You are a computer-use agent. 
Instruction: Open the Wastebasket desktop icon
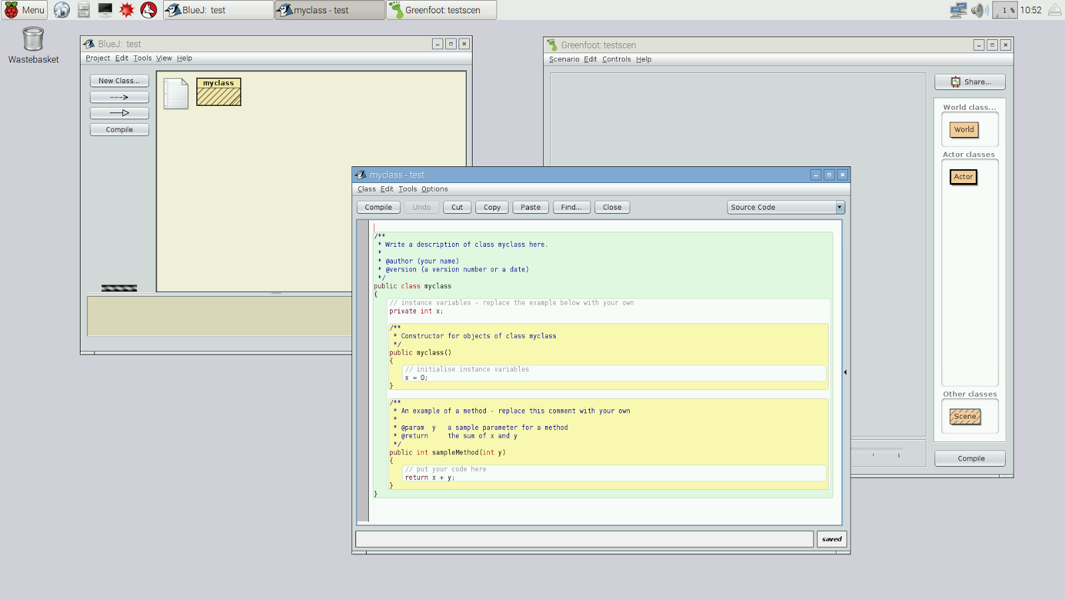click(x=33, y=45)
